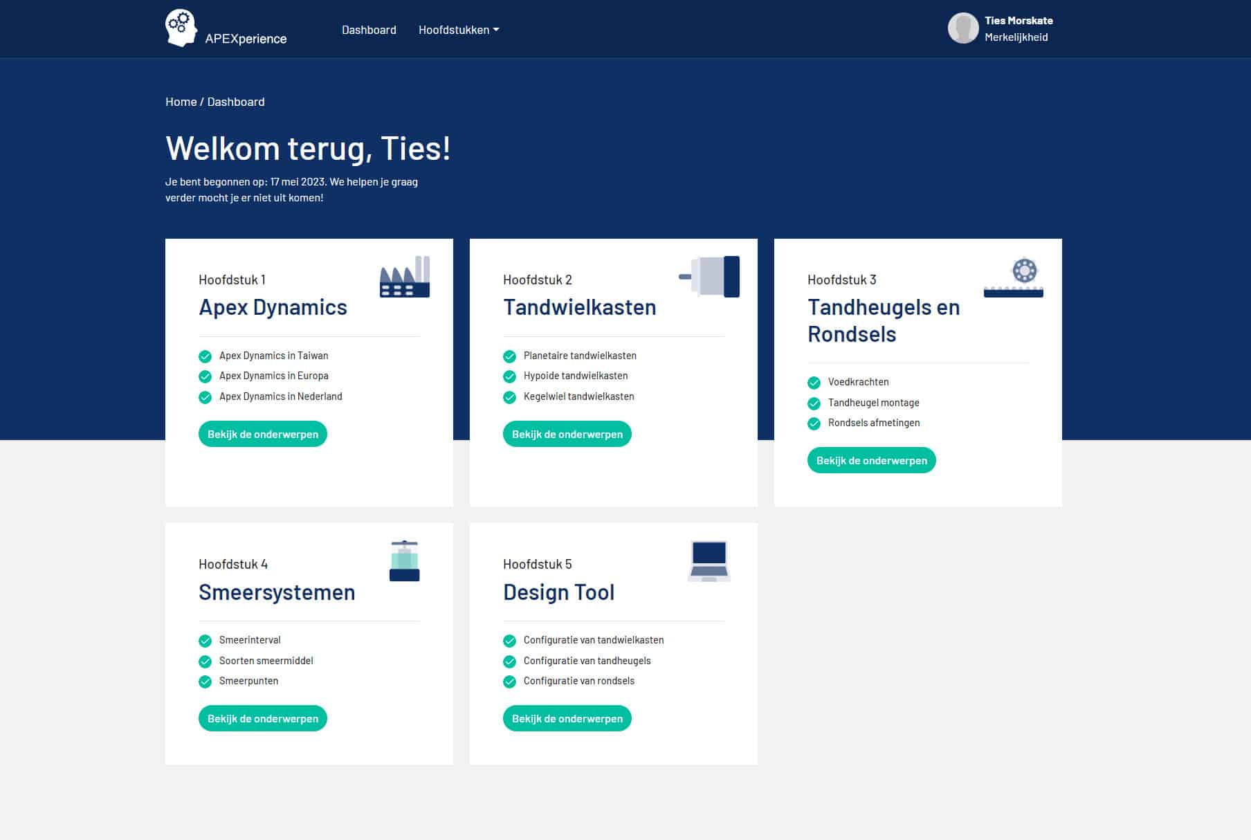Select the 'Configuratie van tandwielkasten' text
The height and width of the screenshot is (840, 1251).
[594, 640]
